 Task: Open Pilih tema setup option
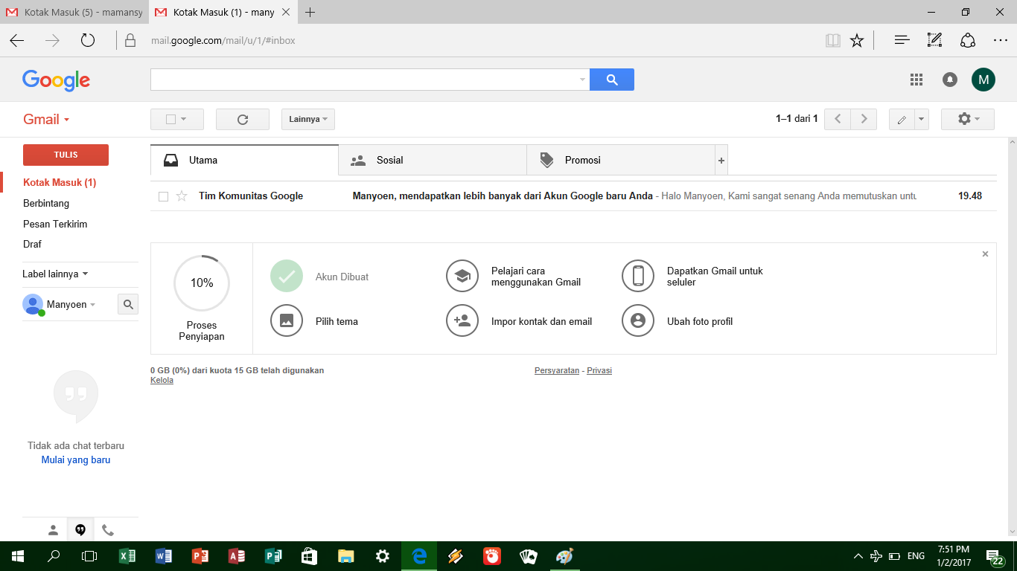pos(287,320)
